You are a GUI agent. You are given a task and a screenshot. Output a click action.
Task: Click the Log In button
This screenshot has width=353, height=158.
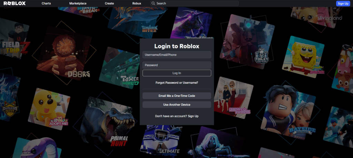click(x=177, y=73)
